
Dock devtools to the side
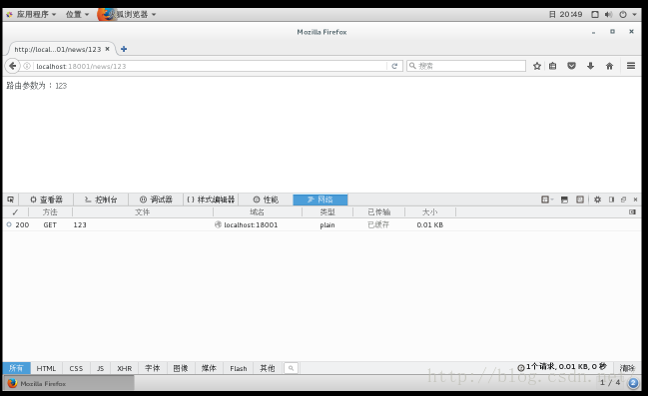(x=611, y=199)
